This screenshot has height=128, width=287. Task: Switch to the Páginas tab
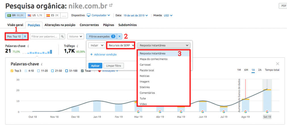109,25
